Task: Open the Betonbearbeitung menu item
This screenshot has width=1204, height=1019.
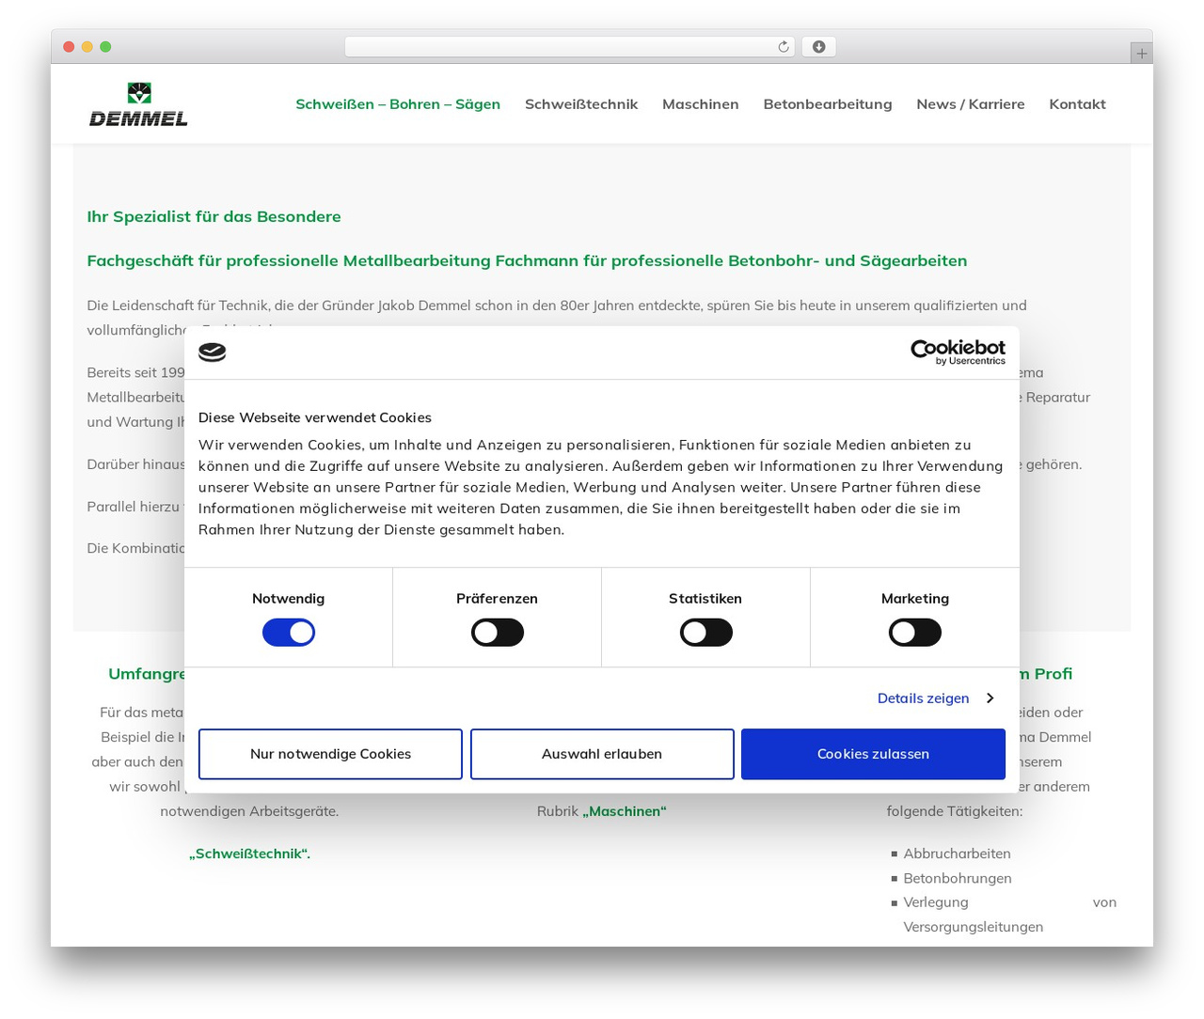Action: (x=828, y=104)
